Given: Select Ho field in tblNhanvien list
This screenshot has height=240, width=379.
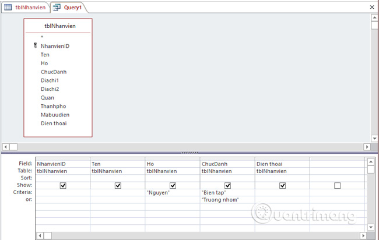Looking at the screenshot, I should pyautogui.click(x=44, y=63).
